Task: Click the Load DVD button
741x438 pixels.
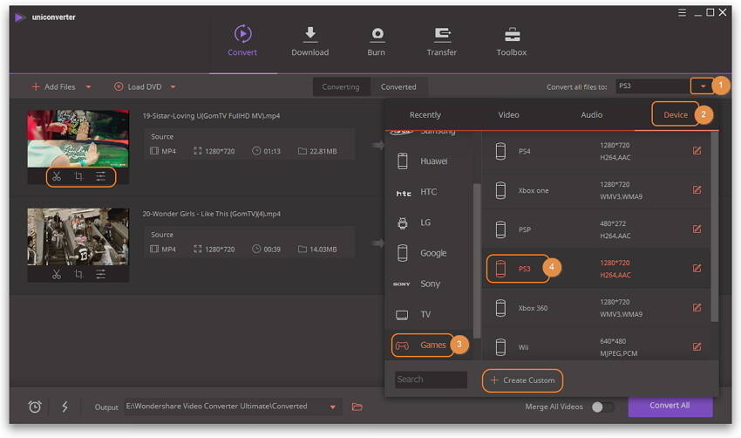Action: 138,87
